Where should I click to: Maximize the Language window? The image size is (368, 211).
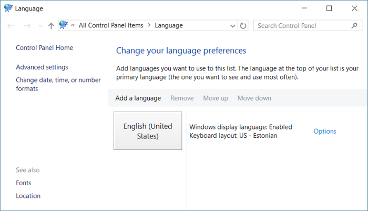point(329,8)
